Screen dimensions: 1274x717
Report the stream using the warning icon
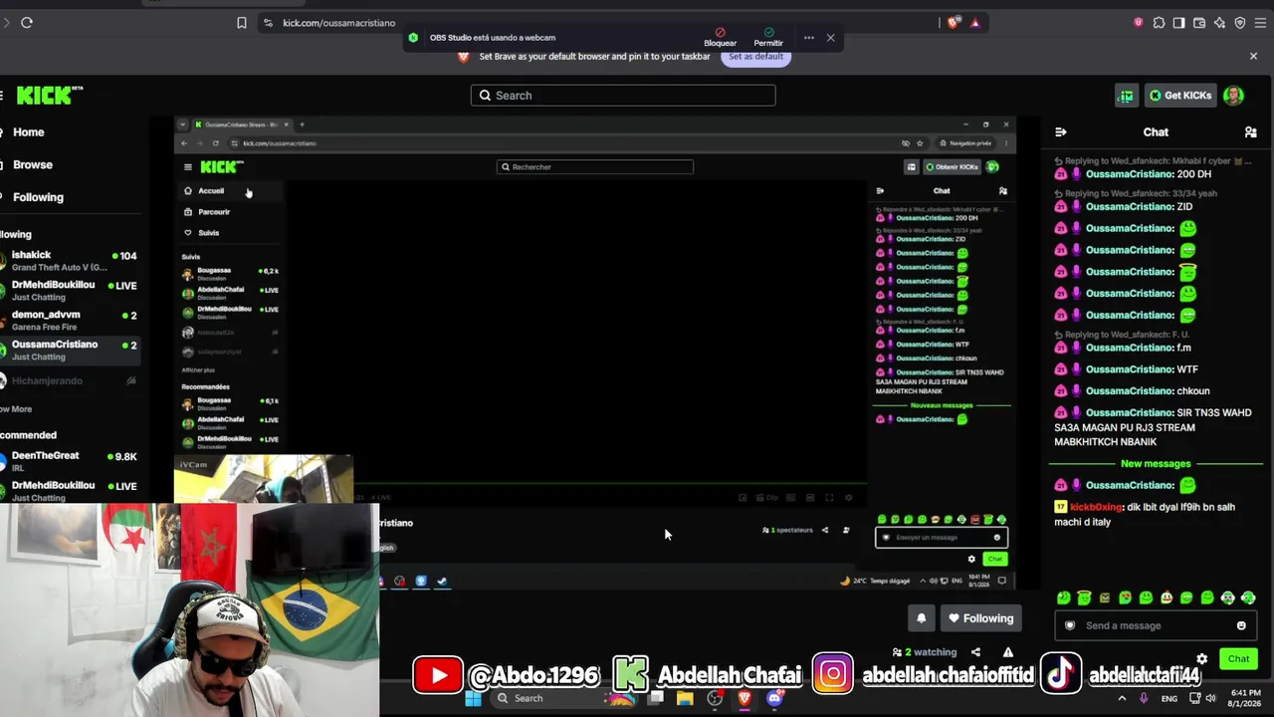click(1008, 652)
